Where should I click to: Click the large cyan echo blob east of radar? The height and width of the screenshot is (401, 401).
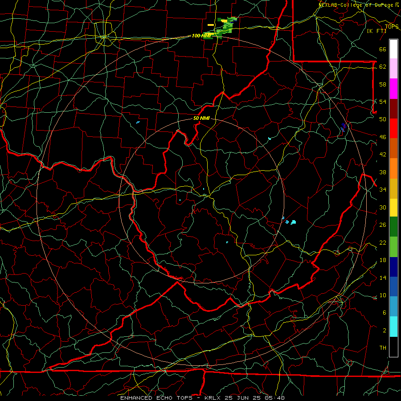tap(293, 222)
